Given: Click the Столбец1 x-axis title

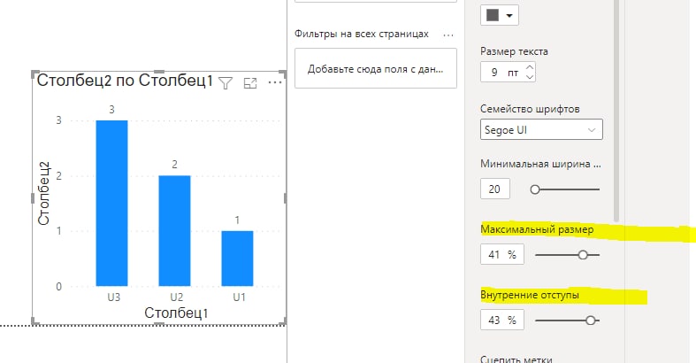Looking at the screenshot, I should 176,313.
